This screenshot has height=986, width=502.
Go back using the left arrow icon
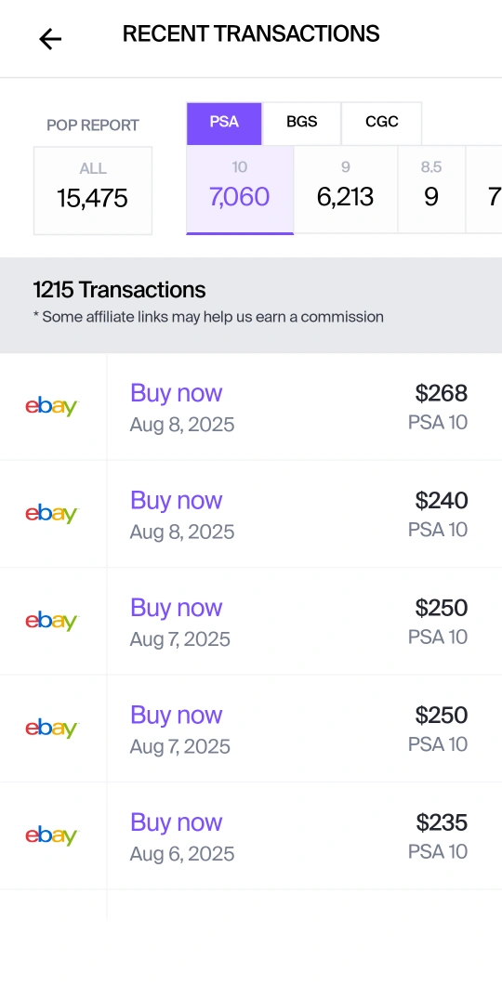pyautogui.click(x=50, y=39)
